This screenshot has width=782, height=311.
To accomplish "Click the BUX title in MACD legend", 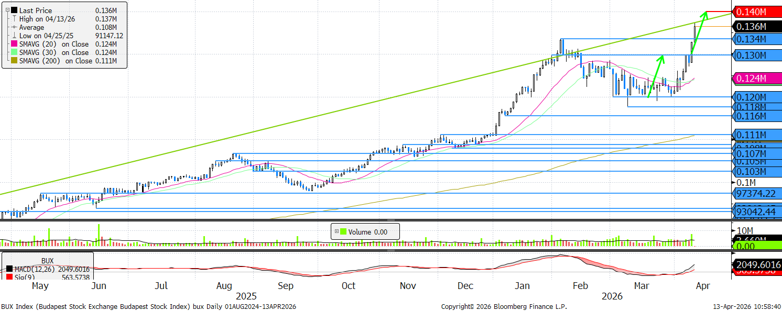I will [x=47, y=260].
